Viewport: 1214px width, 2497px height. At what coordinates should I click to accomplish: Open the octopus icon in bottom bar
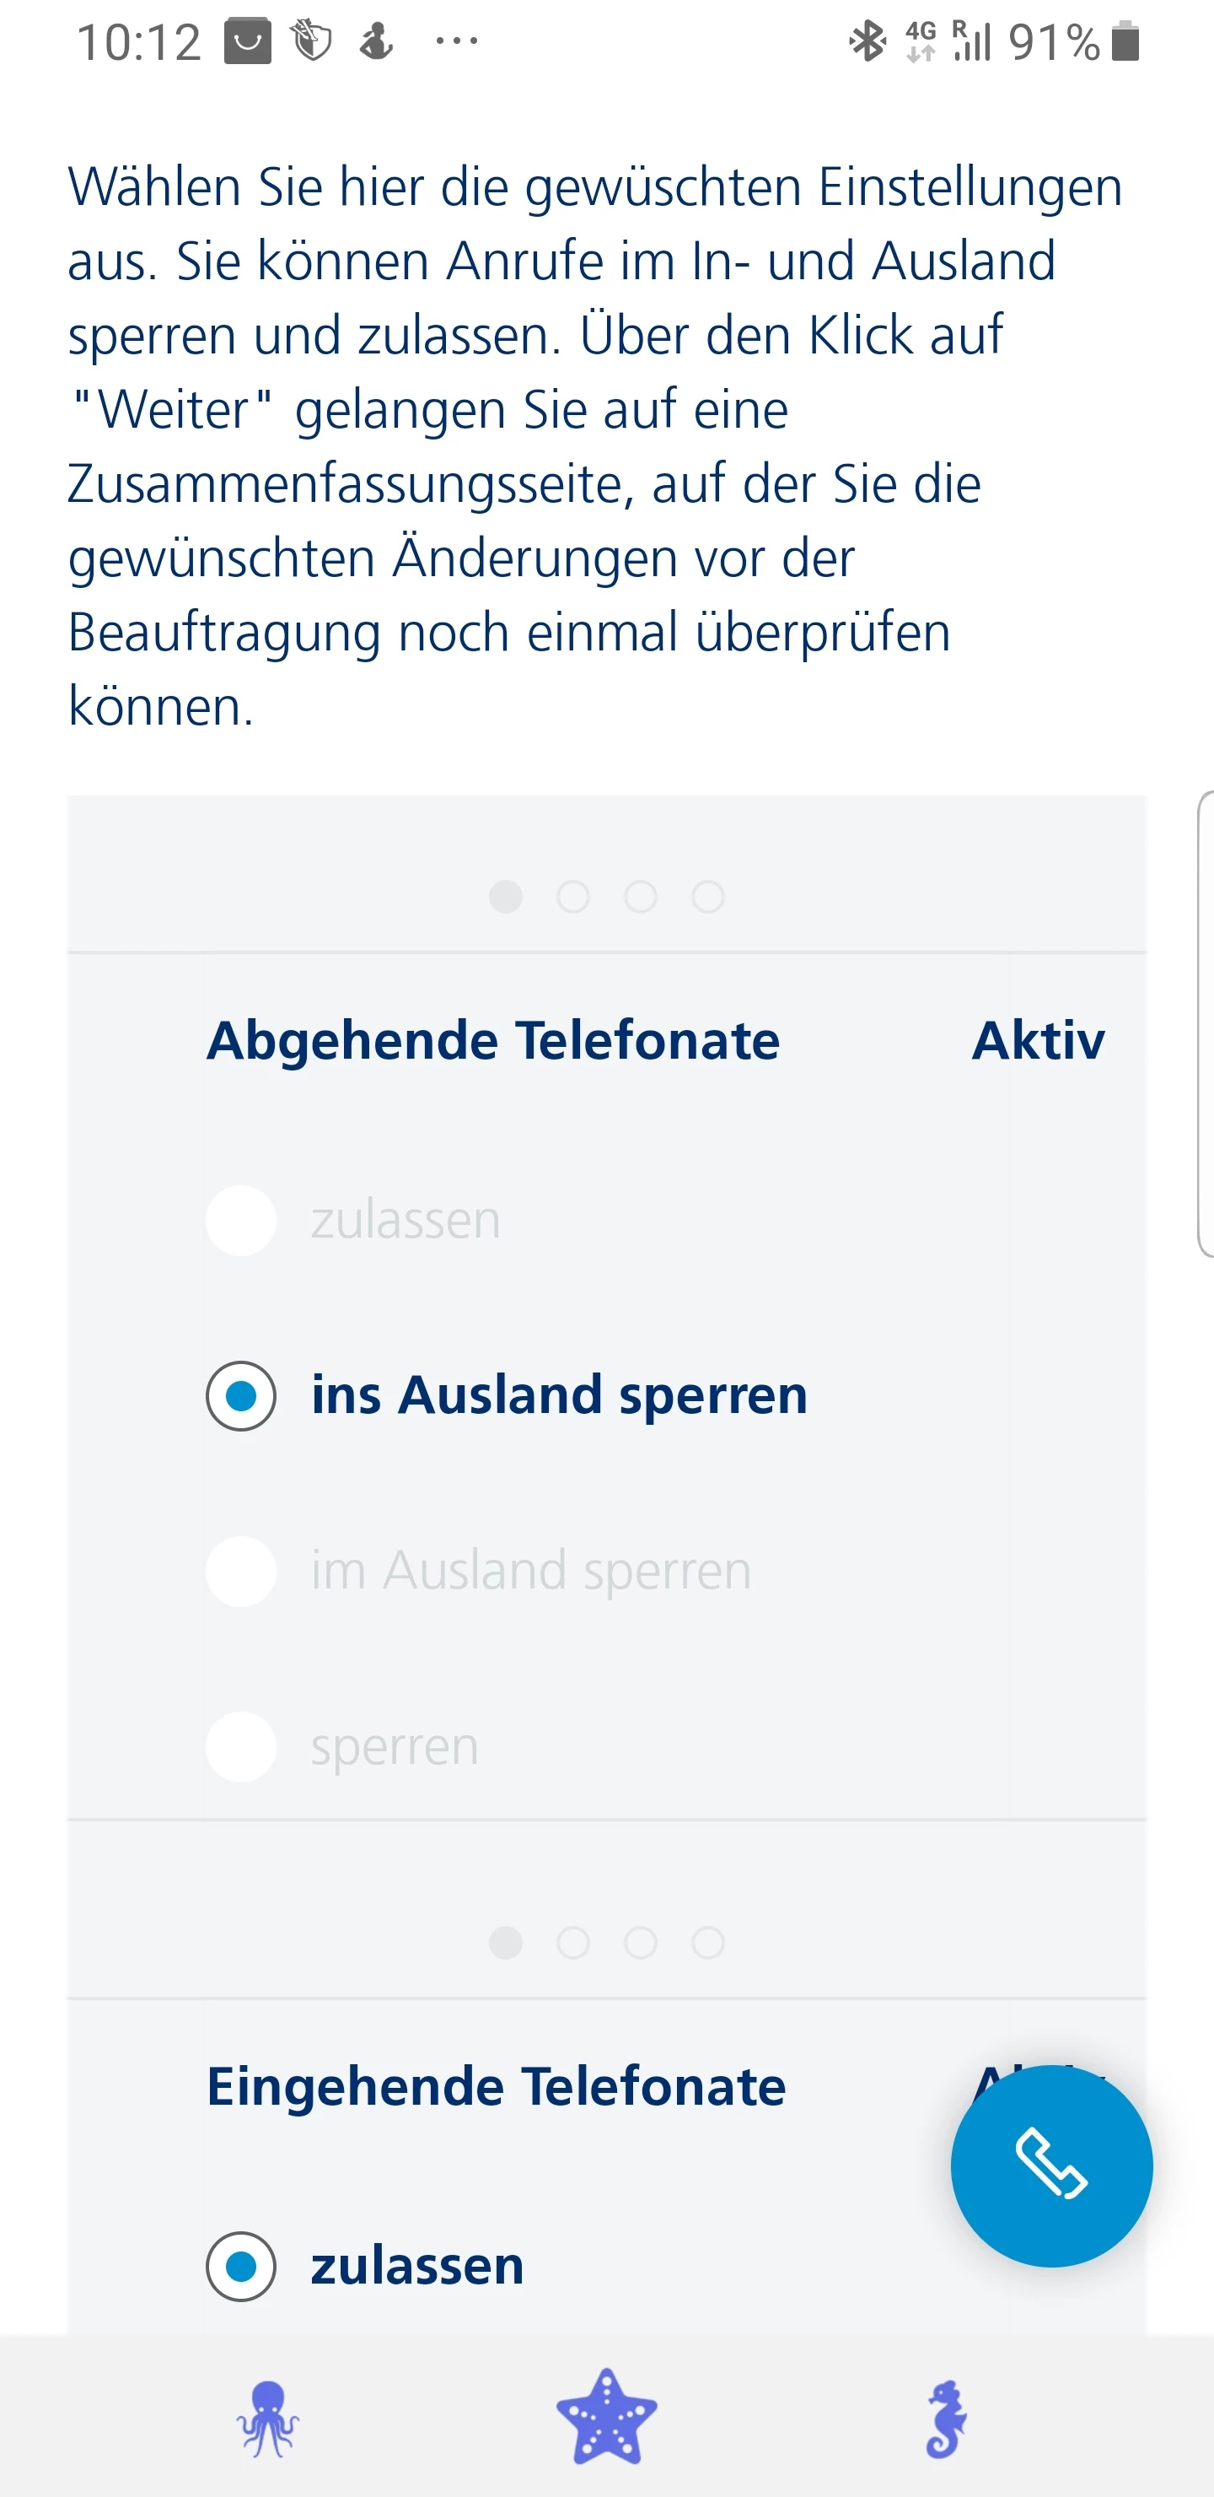click(267, 2419)
